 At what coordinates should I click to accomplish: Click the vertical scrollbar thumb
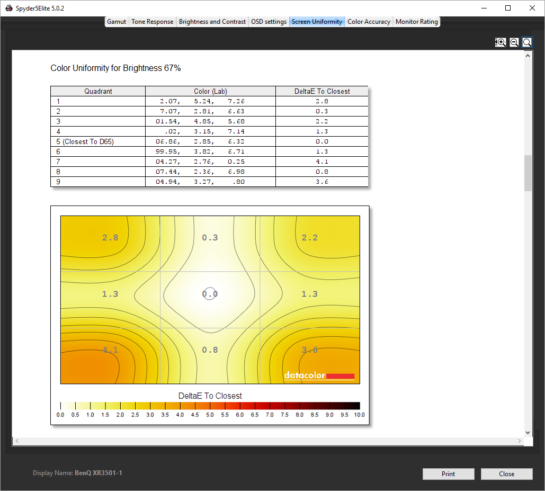(528, 173)
